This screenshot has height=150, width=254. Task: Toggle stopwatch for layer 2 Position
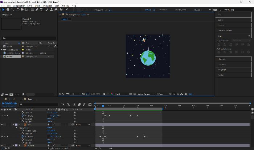(x=22, y=134)
